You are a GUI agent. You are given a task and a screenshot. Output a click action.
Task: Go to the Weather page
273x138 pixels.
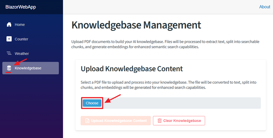coord(30,54)
